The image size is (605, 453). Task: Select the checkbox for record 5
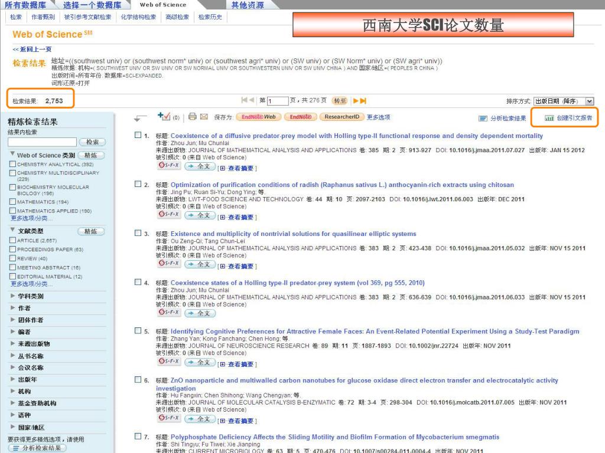[138, 331]
